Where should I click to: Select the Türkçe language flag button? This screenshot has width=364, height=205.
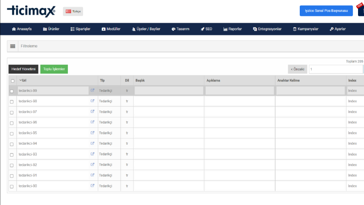click(73, 11)
